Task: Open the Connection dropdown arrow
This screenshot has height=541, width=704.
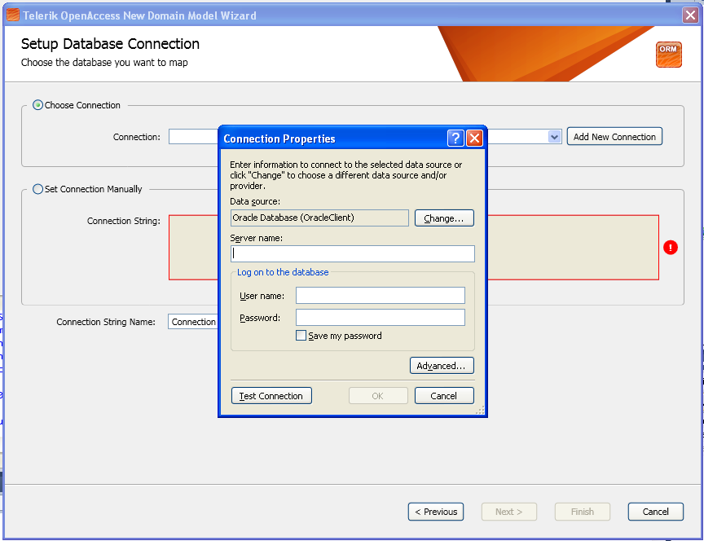Action: pos(555,137)
